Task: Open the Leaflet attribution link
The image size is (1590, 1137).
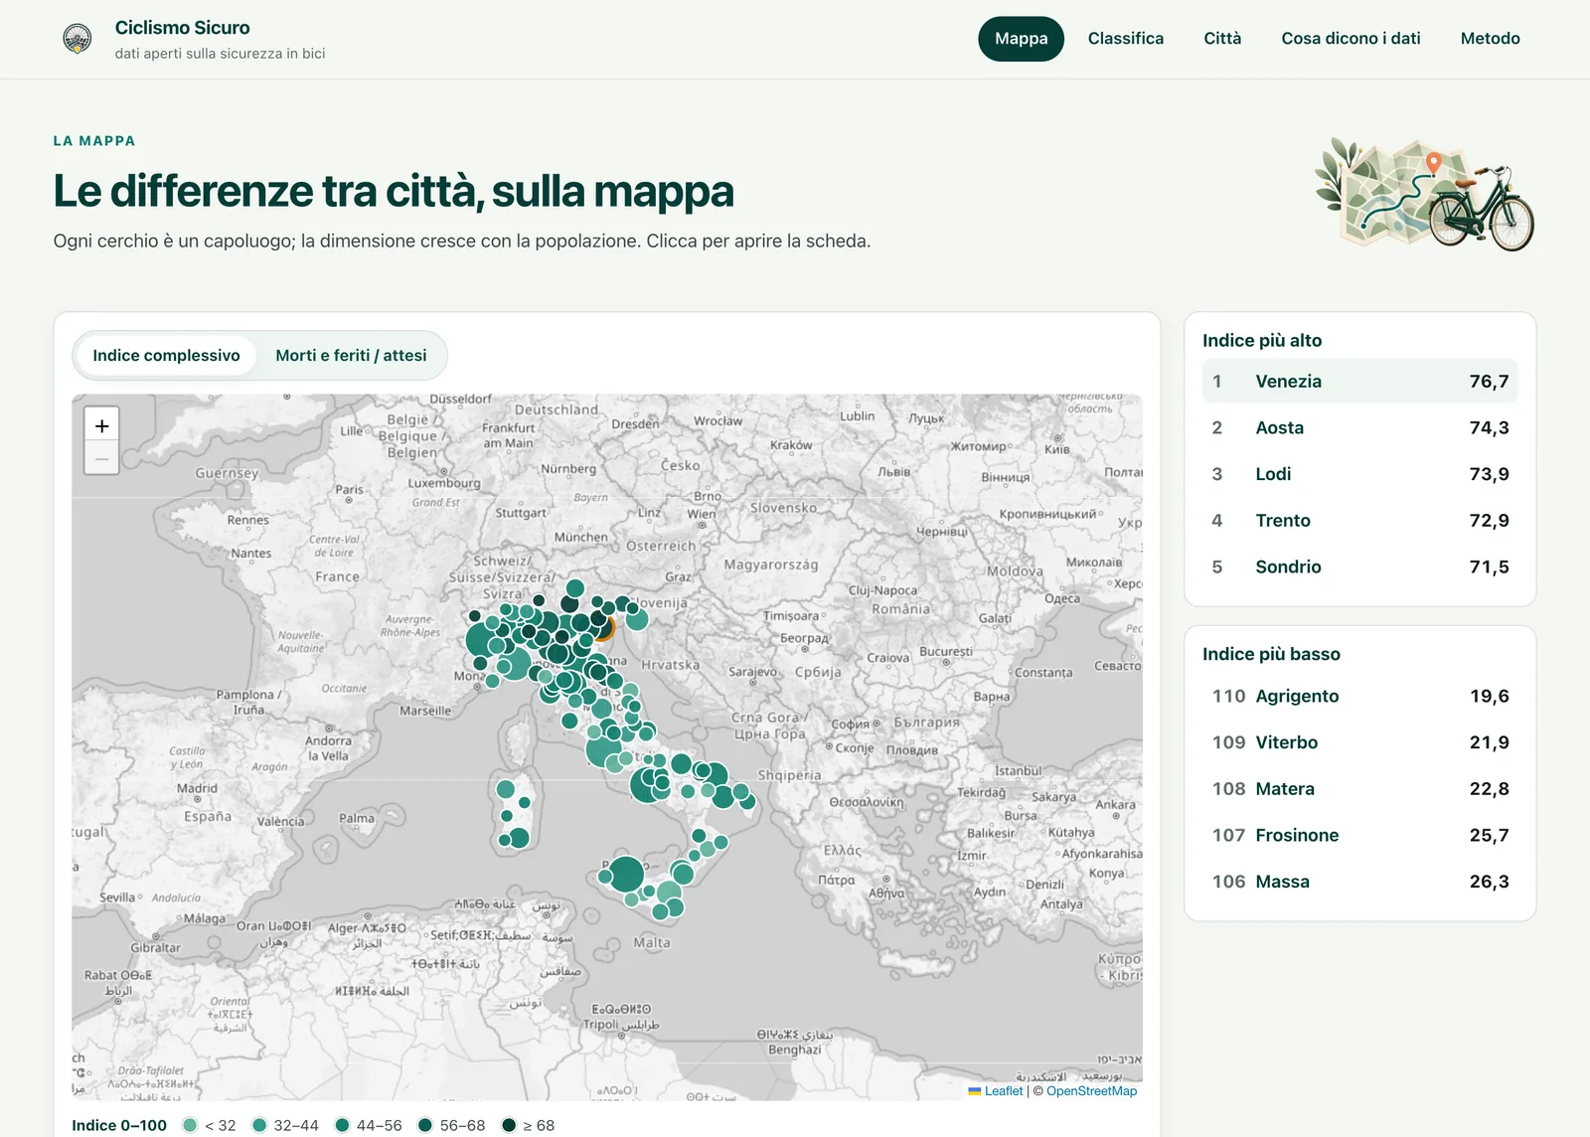Action: pyautogui.click(x=1003, y=1091)
